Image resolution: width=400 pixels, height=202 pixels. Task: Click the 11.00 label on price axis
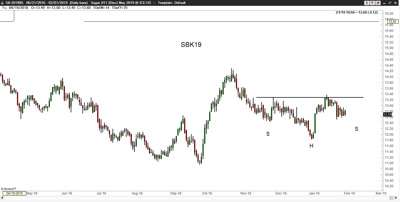point(389,163)
